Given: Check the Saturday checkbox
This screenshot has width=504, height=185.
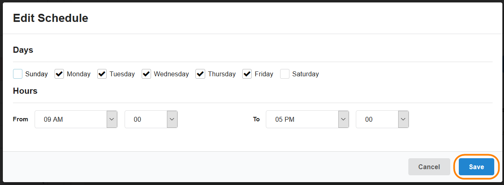Looking at the screenshot, I should click(285, 74).
